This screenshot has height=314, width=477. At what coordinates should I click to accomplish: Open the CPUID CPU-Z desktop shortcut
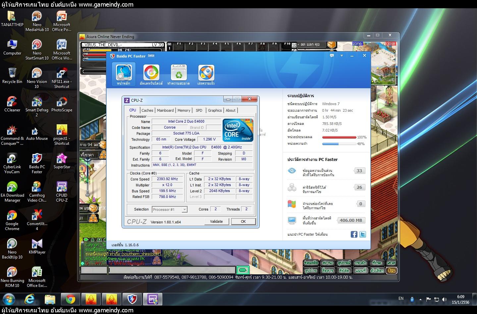click(x=62, y=192)
